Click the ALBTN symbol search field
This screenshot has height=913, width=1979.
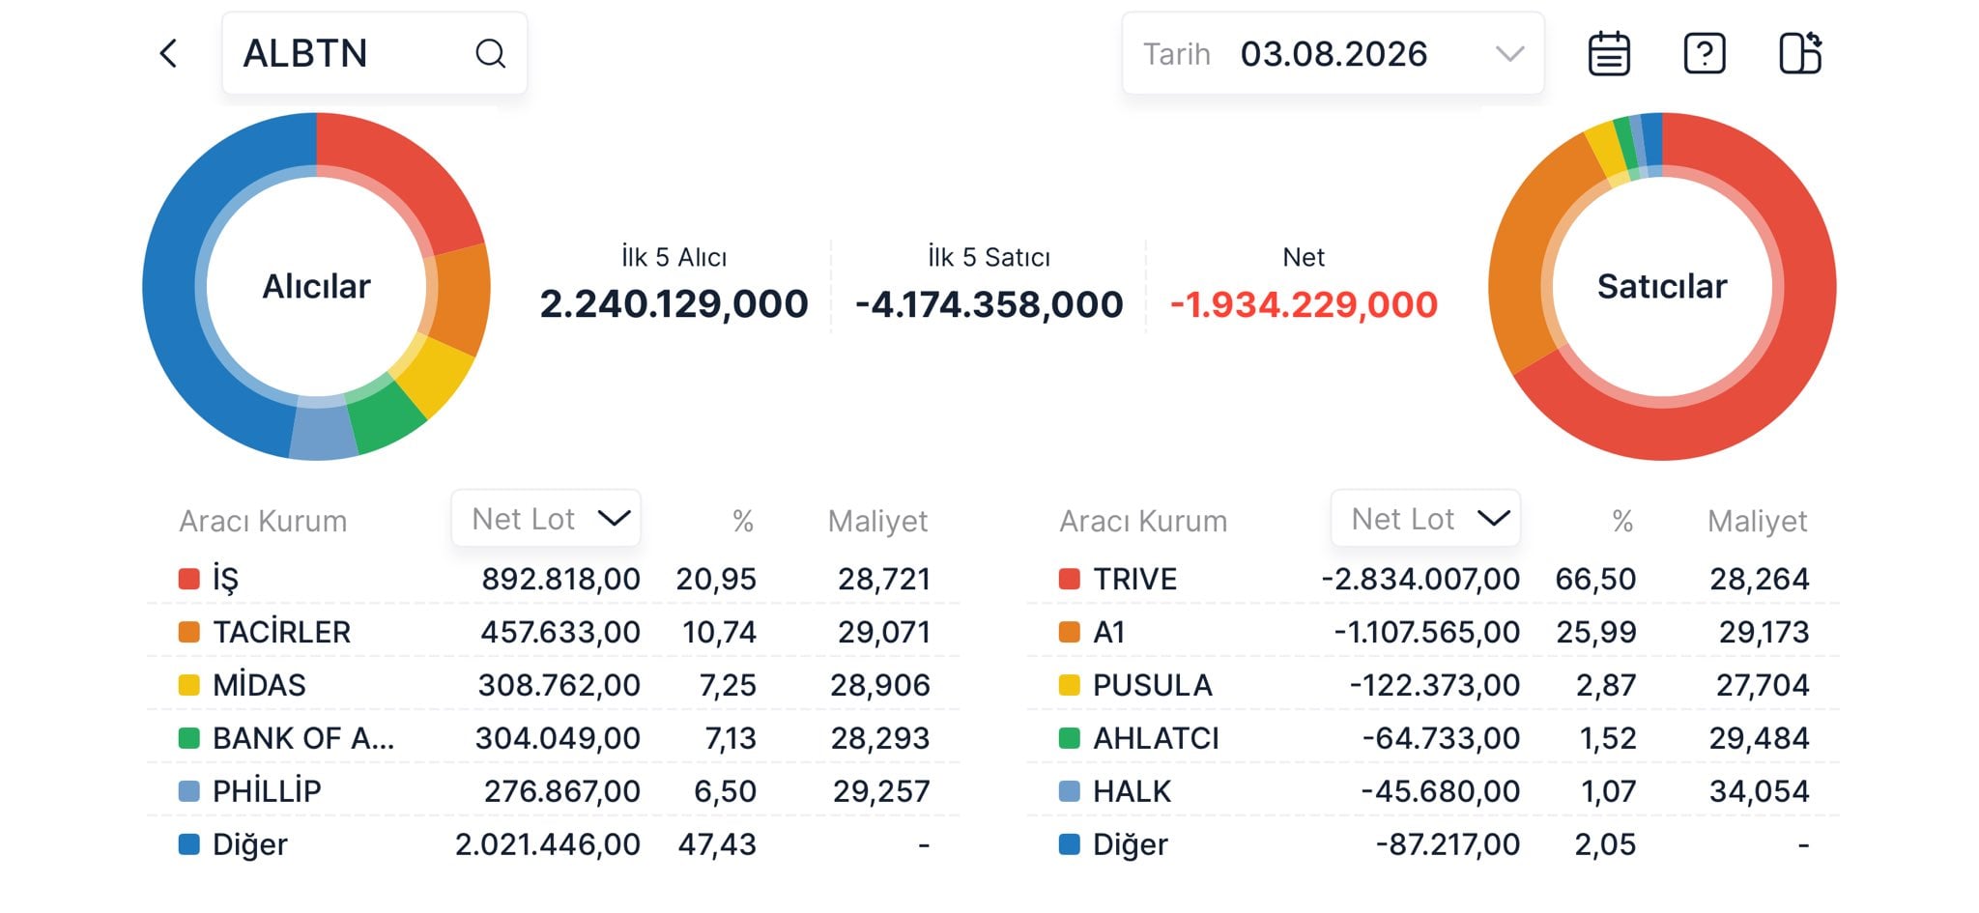point(375,53)
